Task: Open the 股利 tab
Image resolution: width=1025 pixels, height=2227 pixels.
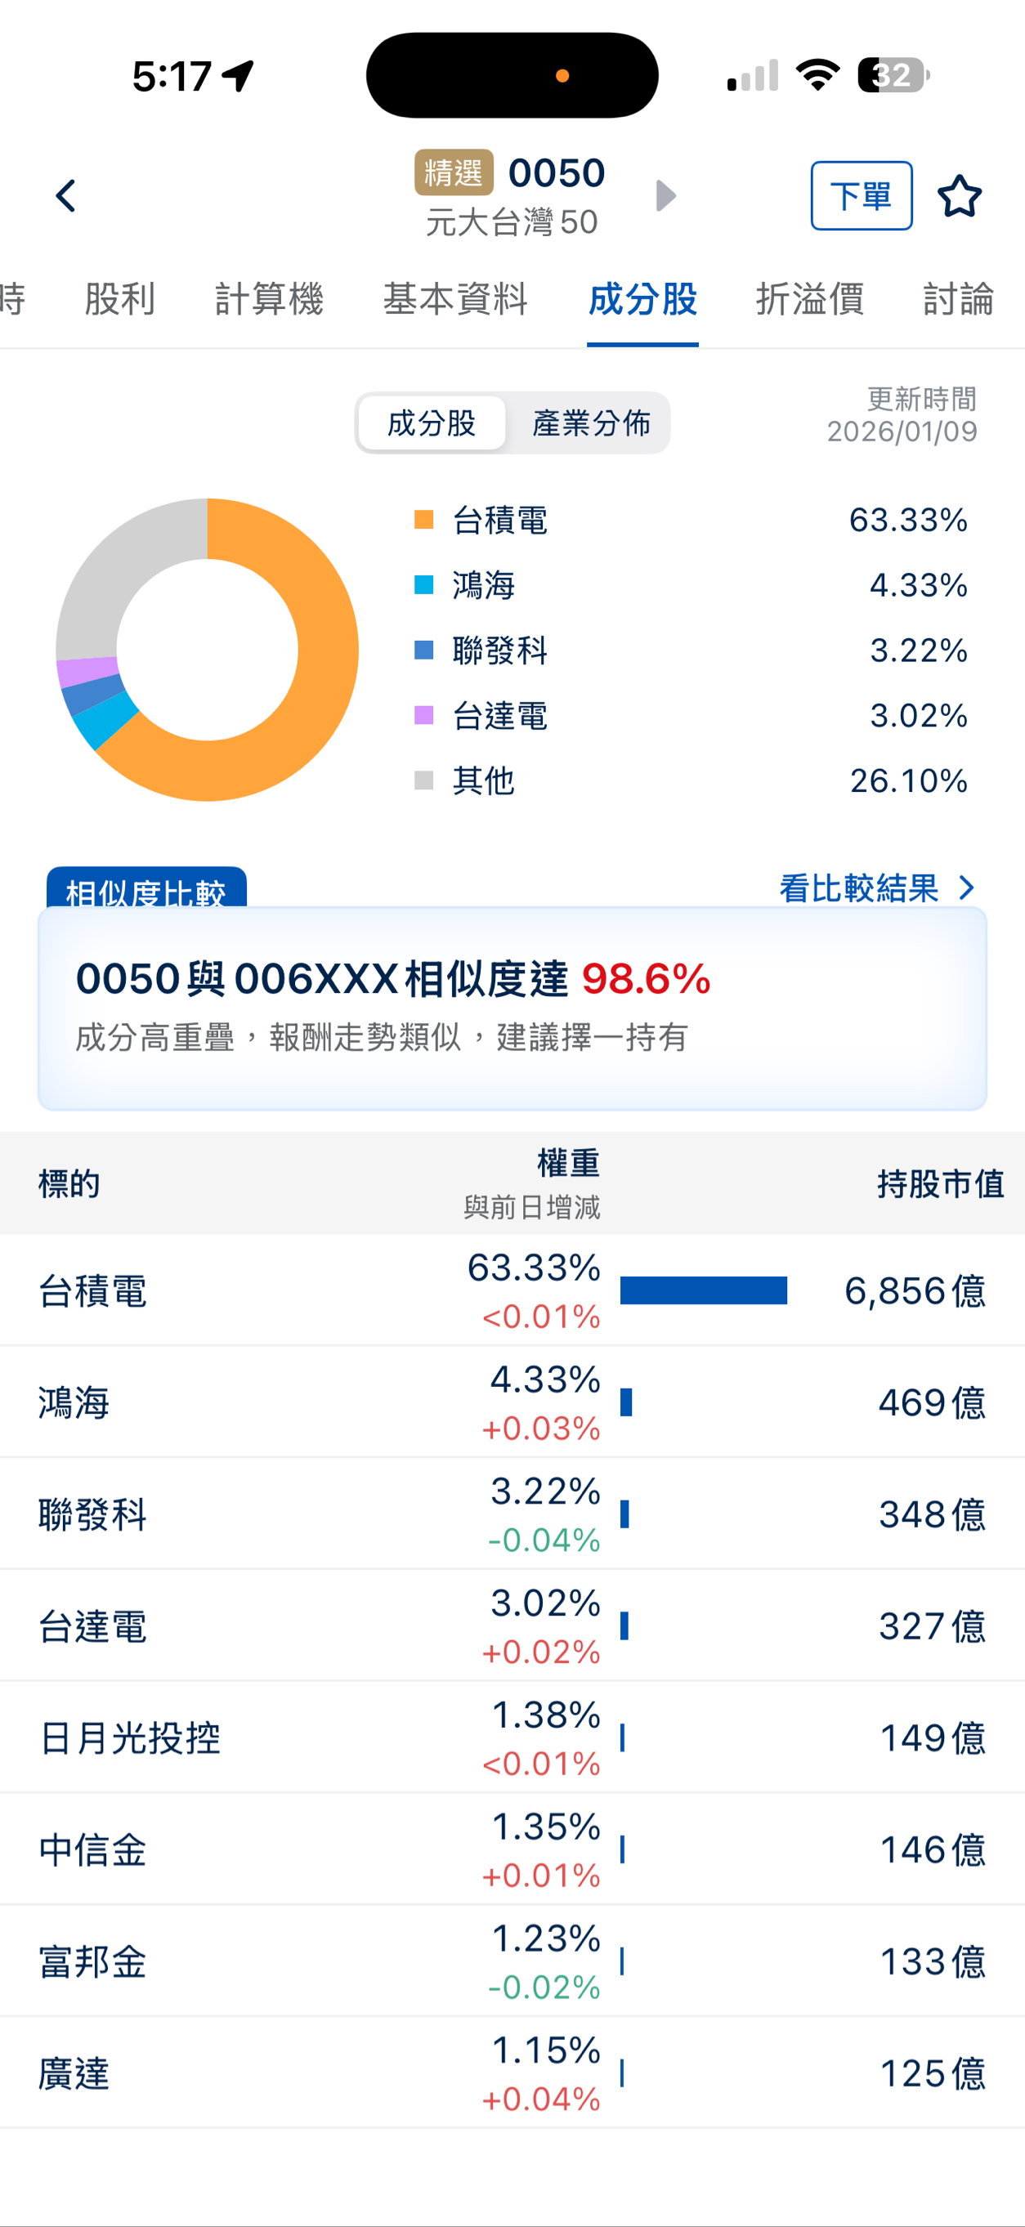Action: pos(119,299)
